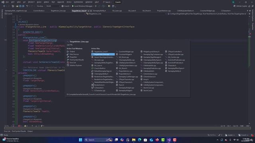The height and width of the screenshot is (143, 255).
Task: Open the Window menu
Action: (x=89, y=2)
